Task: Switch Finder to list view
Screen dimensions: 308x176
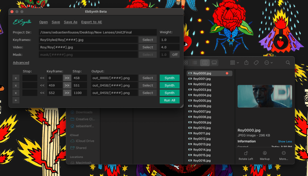Action: (x=195, y=63)
